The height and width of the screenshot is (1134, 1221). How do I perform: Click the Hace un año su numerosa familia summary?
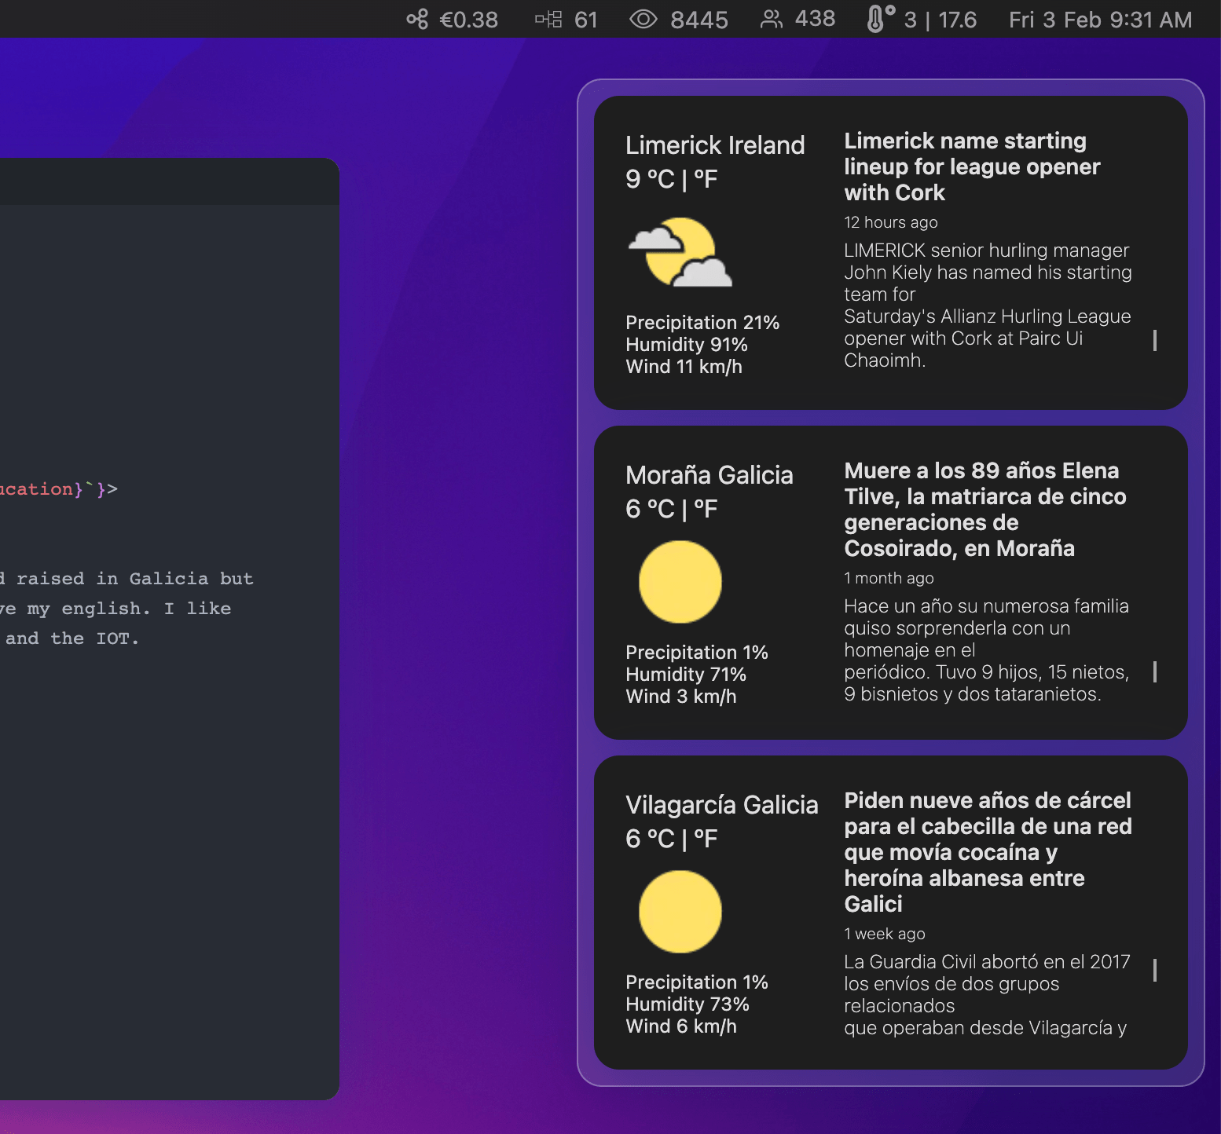987,650
